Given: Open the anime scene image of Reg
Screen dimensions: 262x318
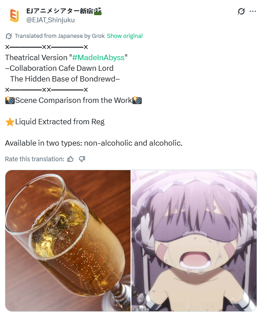Looking at the screenshot, I should 194,241.
